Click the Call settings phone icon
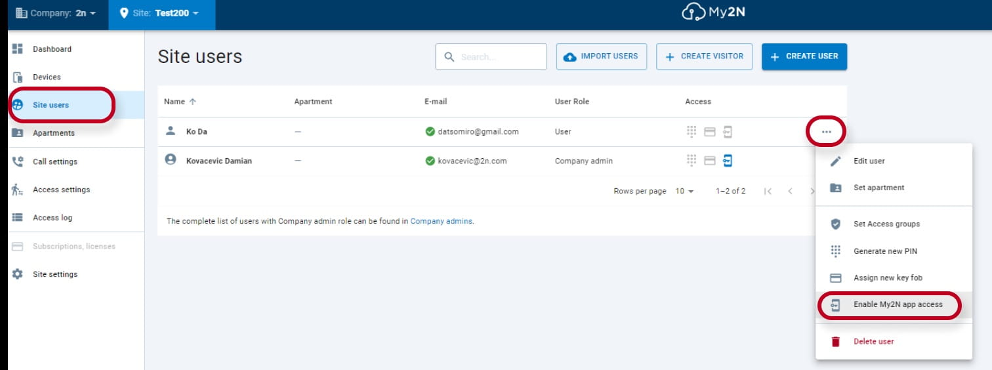 click(x=18, y=161)
